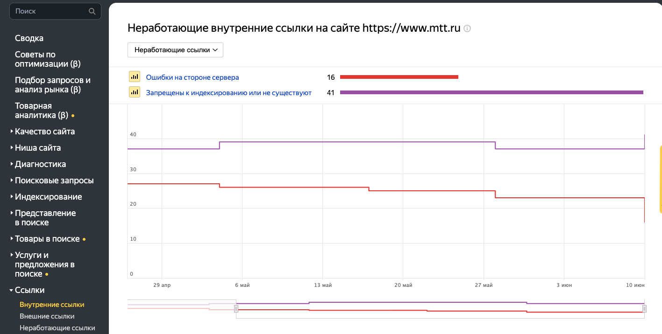This screenshot has height=334, width=662.
Task: Expand the Индексирование section
Action: pyautogui.click(x=48, y=197)
